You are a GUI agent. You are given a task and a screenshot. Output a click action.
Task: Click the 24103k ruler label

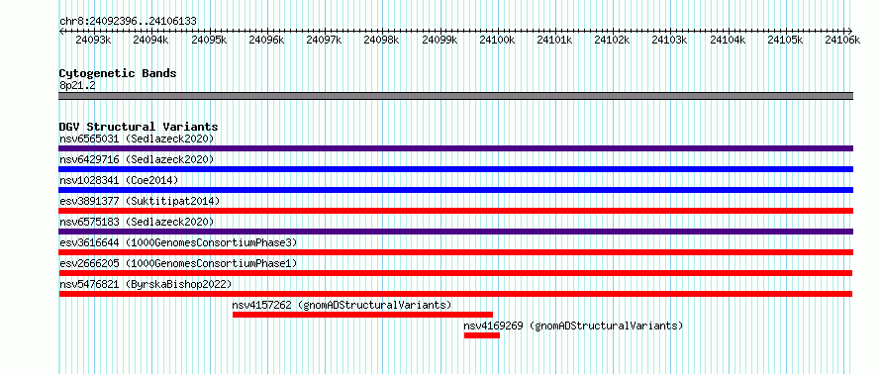tap(670, 40)
